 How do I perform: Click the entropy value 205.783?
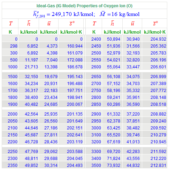pos(159,53)
